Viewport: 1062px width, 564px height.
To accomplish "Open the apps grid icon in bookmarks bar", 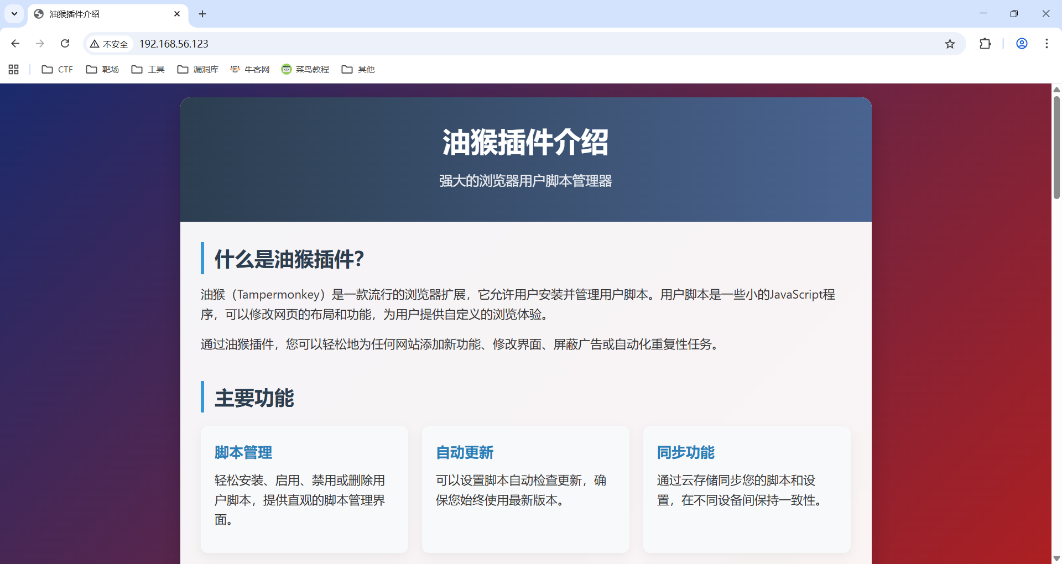I will coord(14,69).
